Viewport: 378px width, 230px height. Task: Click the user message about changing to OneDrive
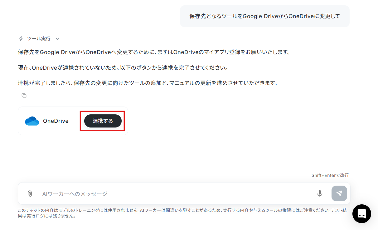265,16
